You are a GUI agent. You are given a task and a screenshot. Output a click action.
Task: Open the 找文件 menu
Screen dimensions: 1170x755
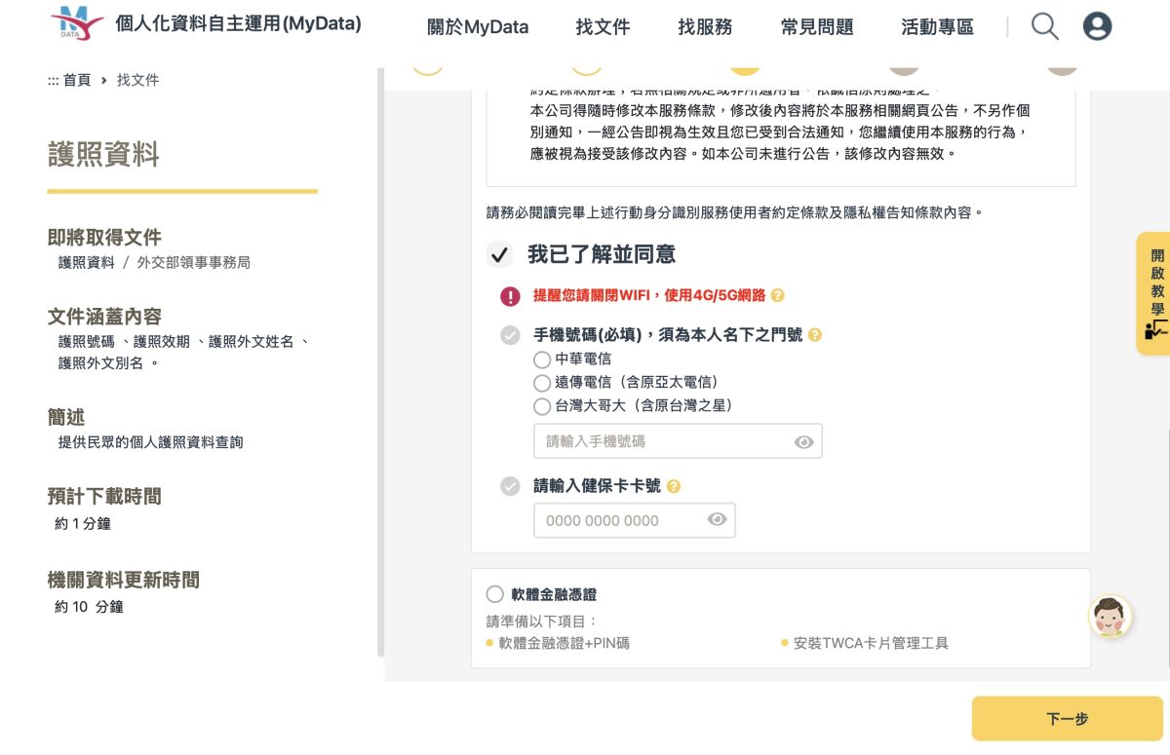pos(603,27)
